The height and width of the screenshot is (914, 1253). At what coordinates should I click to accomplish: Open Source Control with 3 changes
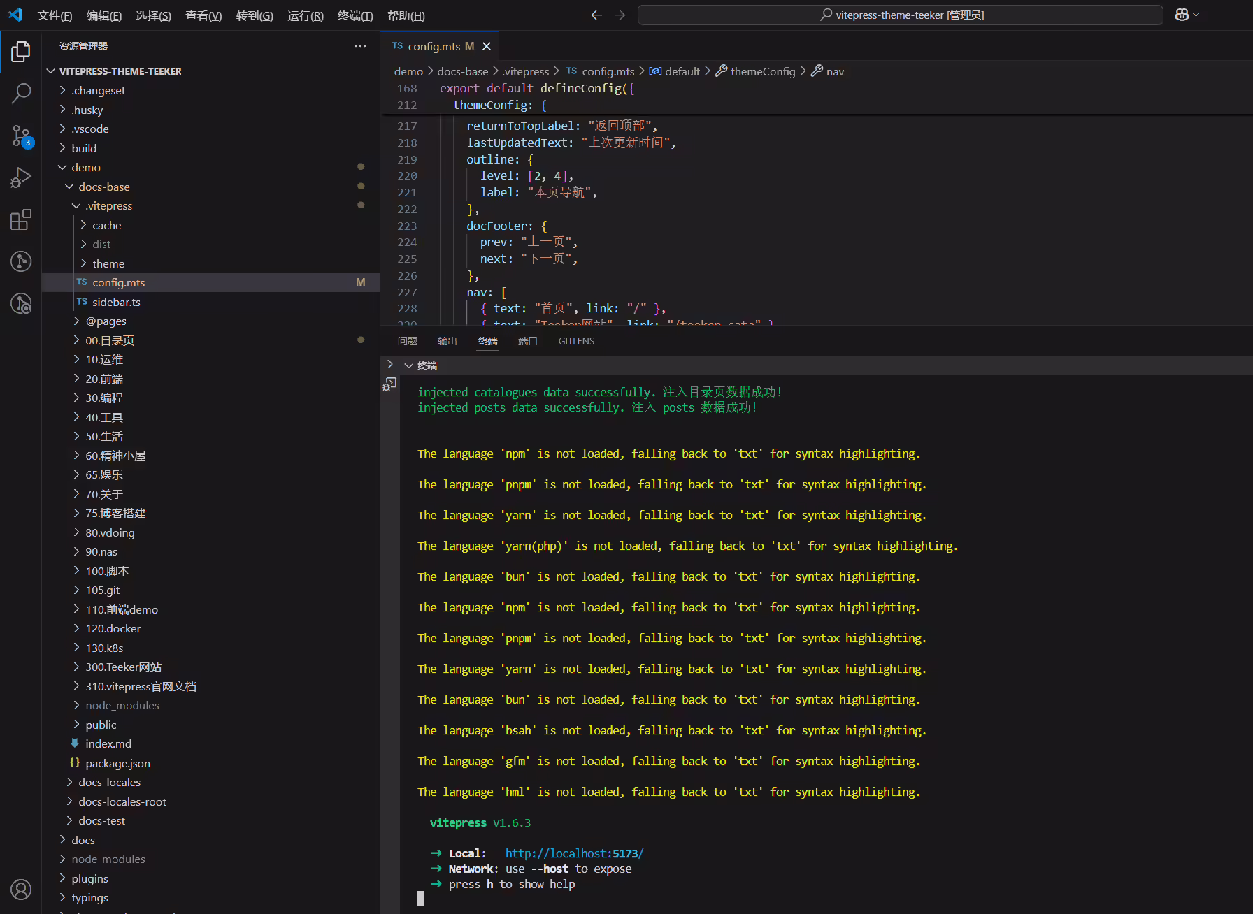click(x=21, y=136)
